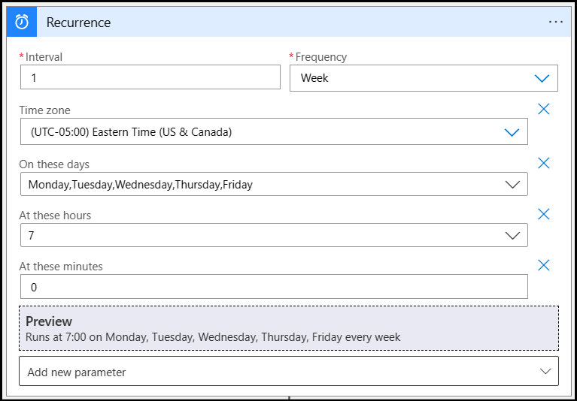Viewport: 577px width, 401px height.
Task: Click the Frequency blue chevron arrow
Action: (542, 78)
